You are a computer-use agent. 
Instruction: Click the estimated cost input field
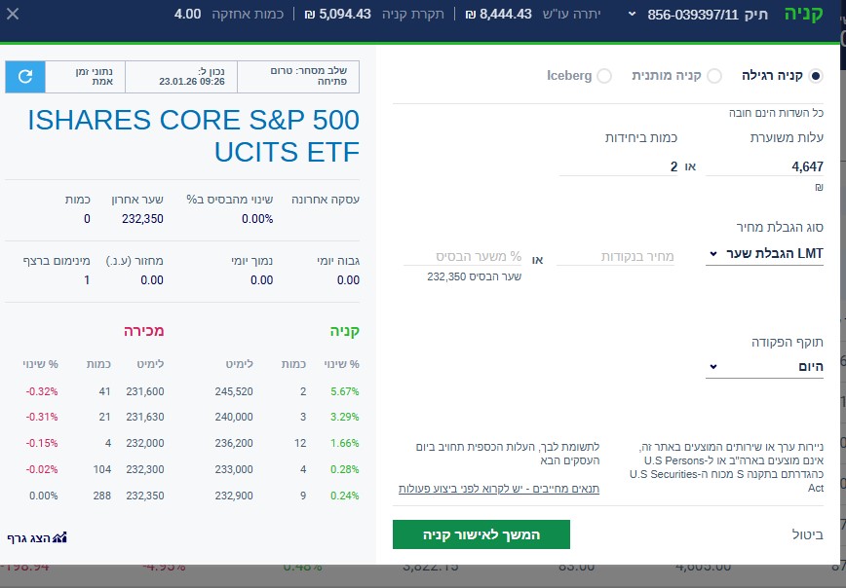click(764, 166)
